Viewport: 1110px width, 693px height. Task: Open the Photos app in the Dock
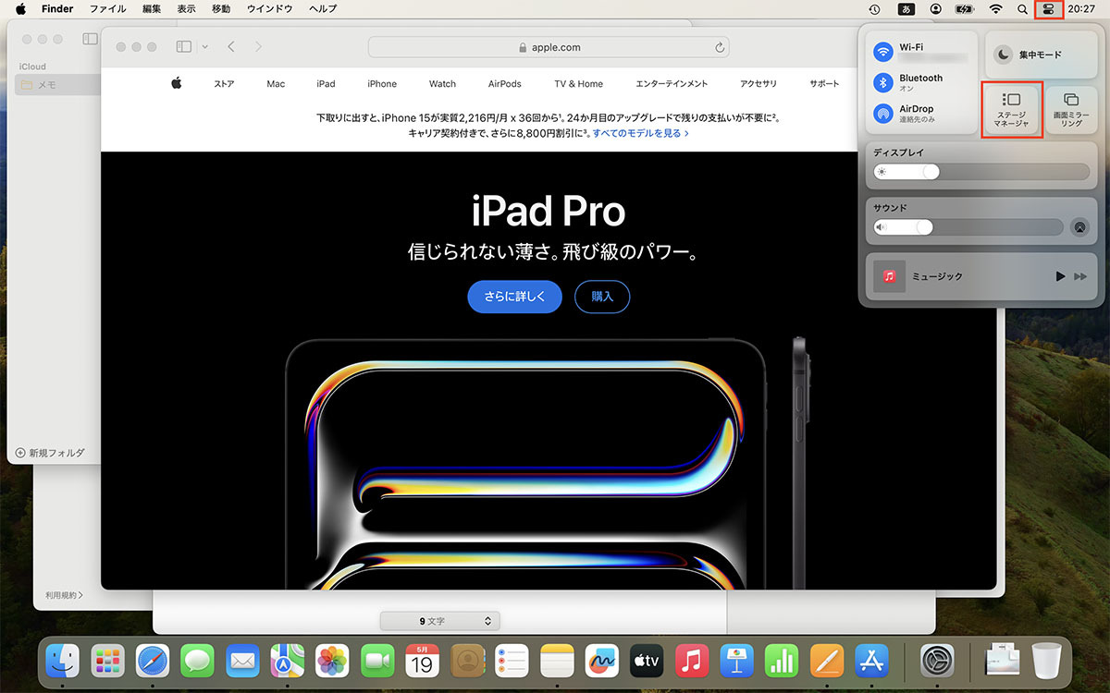[x=333, y=661]
